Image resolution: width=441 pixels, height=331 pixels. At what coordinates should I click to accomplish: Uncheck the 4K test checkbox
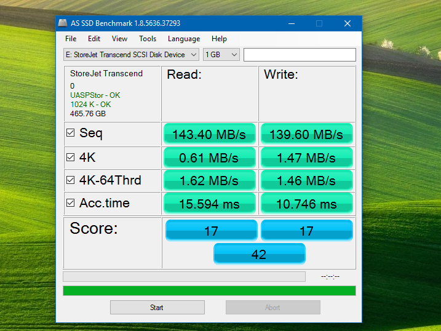(x=70, y=157)
